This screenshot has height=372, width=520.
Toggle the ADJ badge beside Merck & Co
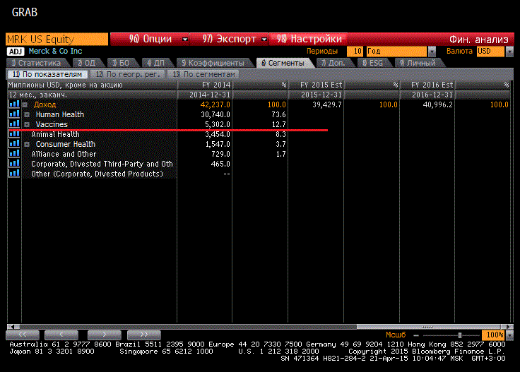tap(13, 52)
